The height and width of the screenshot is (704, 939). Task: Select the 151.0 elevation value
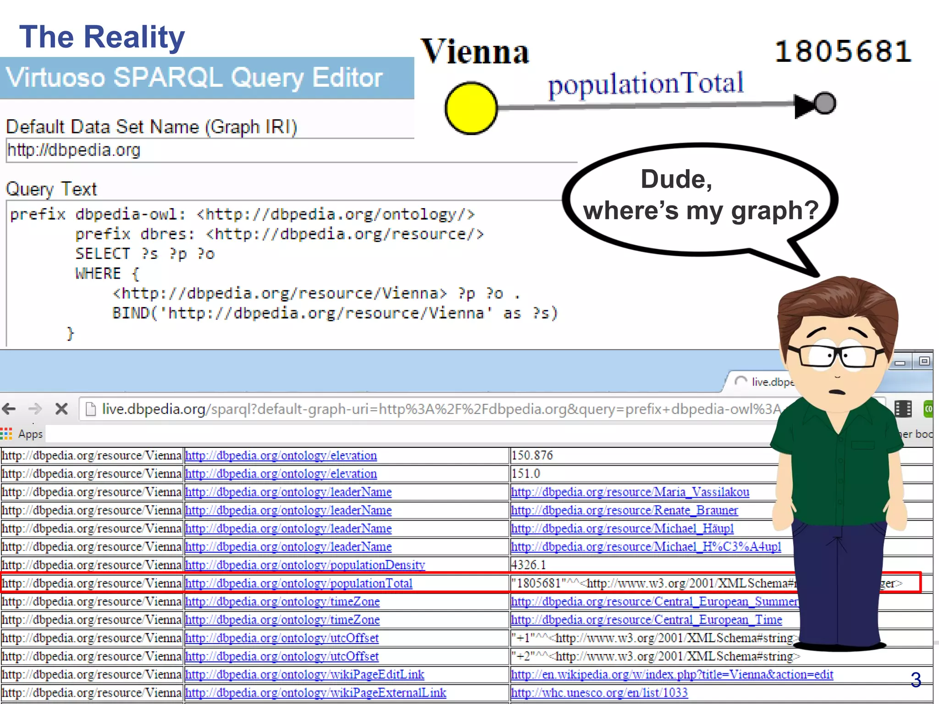pyautogui.click(x=526, y=474)
